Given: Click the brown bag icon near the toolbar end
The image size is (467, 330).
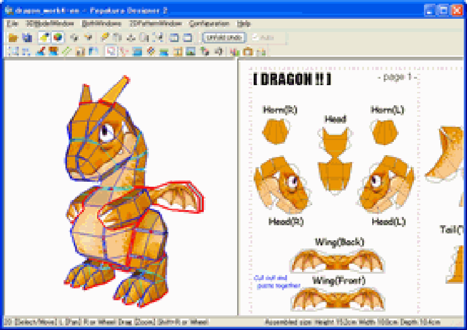Looking at the screenshot, I should 248,52.
